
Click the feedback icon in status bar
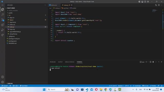click(x=159, y=86)
